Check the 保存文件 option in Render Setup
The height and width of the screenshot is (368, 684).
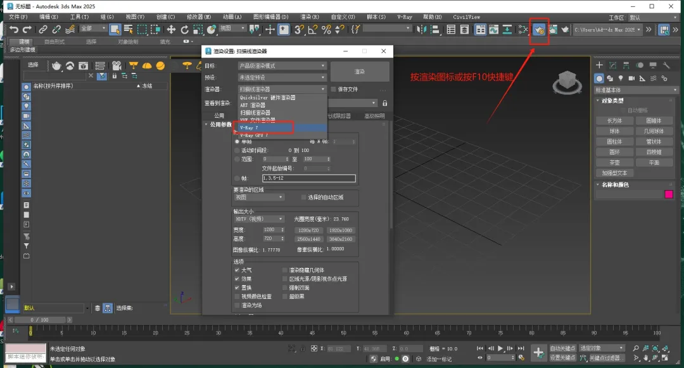click(x=332, y=89)
